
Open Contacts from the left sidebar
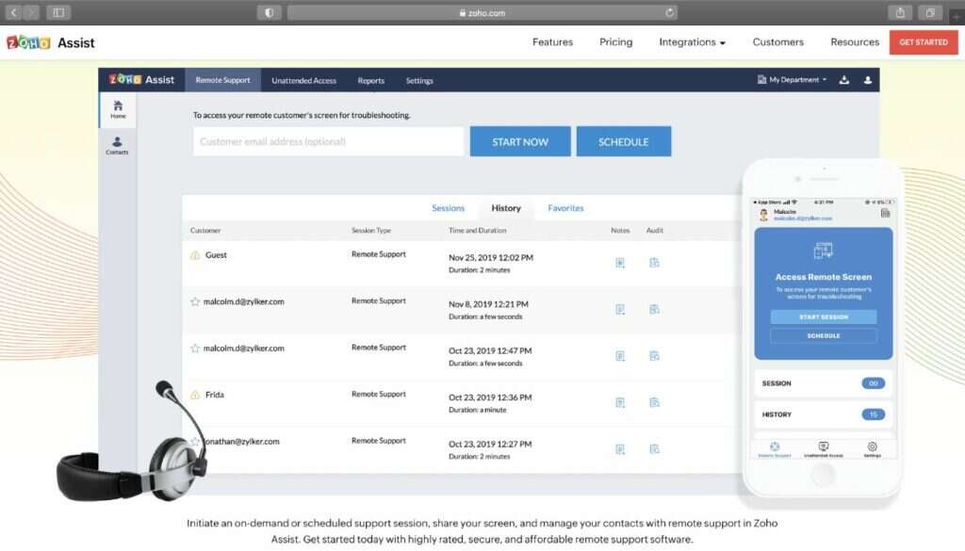[x=117, y=145]
